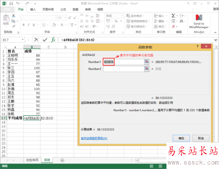Open the 数据 ribbon tab
Image resolution: width=219 pixels, height=169 pixels.
(75, 10)
